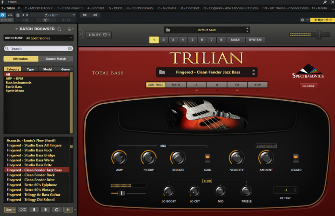Switch browser to Sound Match mode
The image size is (335, 216).
56,59
